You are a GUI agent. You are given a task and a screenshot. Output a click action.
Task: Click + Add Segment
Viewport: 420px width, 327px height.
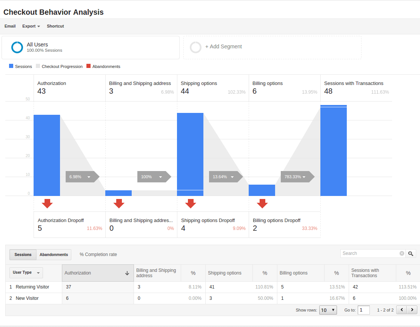click(223, 47)
